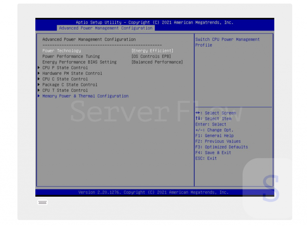Screen dimensions: 307x226
Task: Click the ServerFlow S logo
Action: pos(271,188)
